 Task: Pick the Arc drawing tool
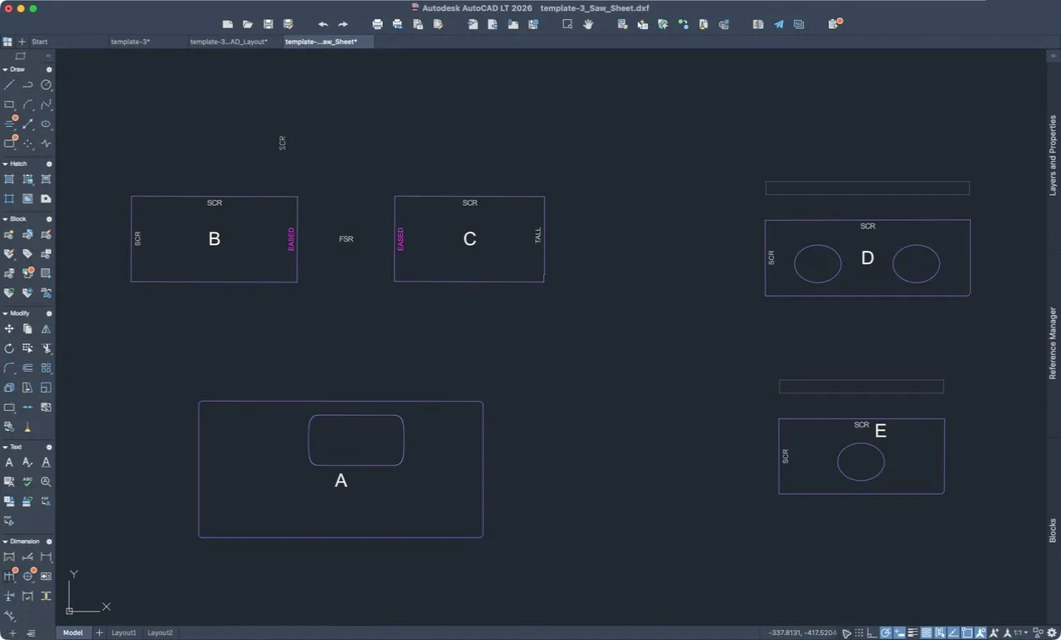(x=28, y=105)
